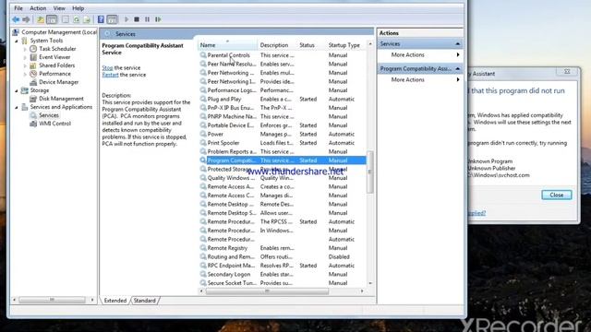Click the Up One Level folder icon
Image resolution: width=591 pixels, height=332 pixels.
coord(41,19)
